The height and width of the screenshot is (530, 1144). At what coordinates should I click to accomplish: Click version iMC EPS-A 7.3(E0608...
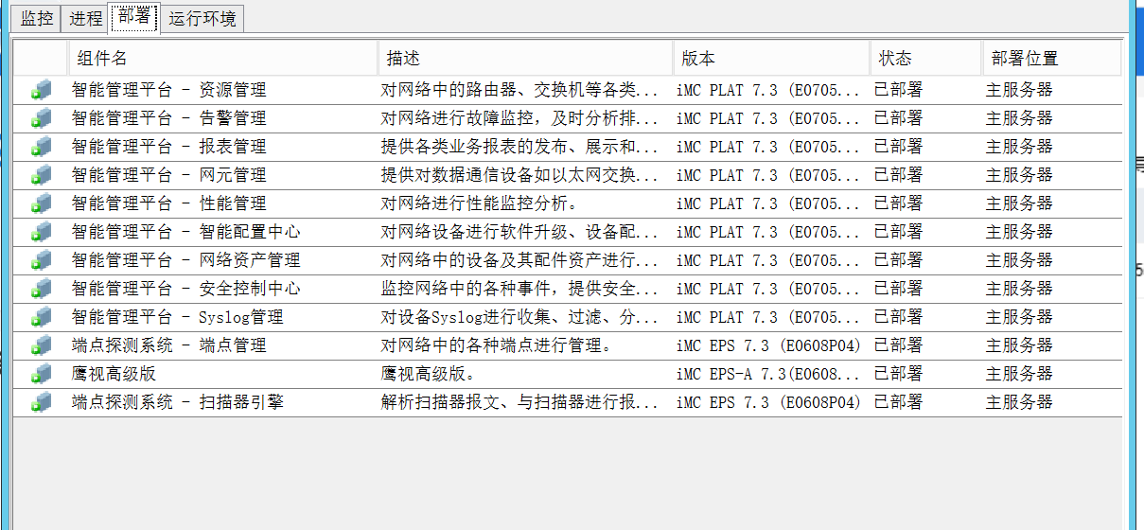pyautogui.click(x=768, y=374)
